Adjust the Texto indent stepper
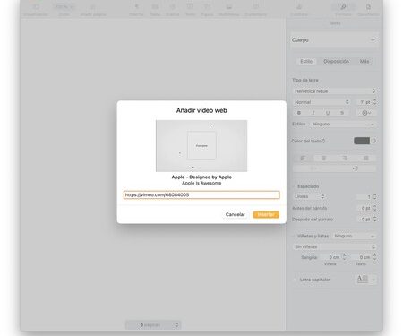The image size is (403, 336). pyautogui.click(x=374, y=257)
